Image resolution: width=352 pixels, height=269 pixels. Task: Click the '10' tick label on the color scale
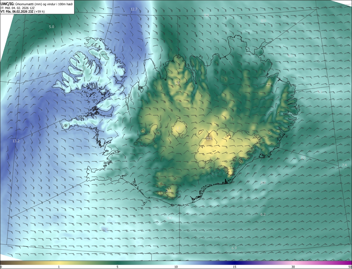(x=176, y=267)
